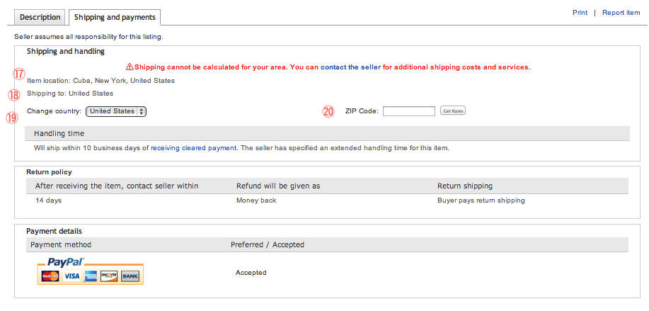Click the Bank payment icon
Screen dimensions: 649x311
click(130, 276)
